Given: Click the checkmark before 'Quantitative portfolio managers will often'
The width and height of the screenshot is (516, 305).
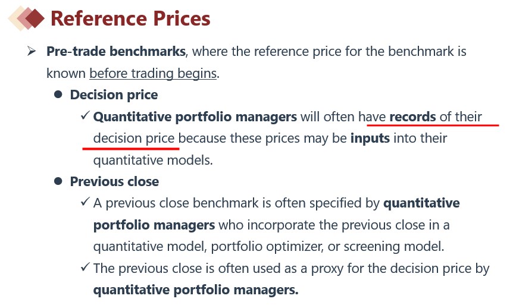Looking at the screenshot, I should [x=85, y=116].
